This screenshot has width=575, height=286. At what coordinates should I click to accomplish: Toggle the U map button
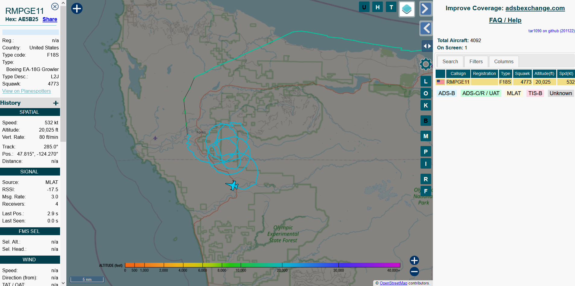(x=364, y=7)
